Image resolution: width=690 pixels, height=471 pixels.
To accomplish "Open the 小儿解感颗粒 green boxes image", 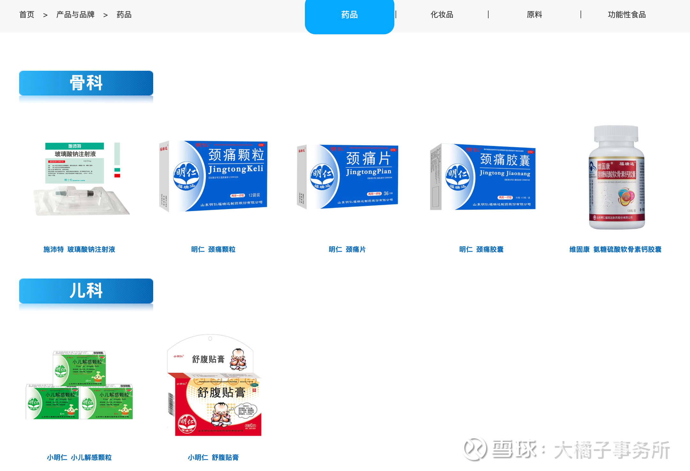I will tap(79, 386).
